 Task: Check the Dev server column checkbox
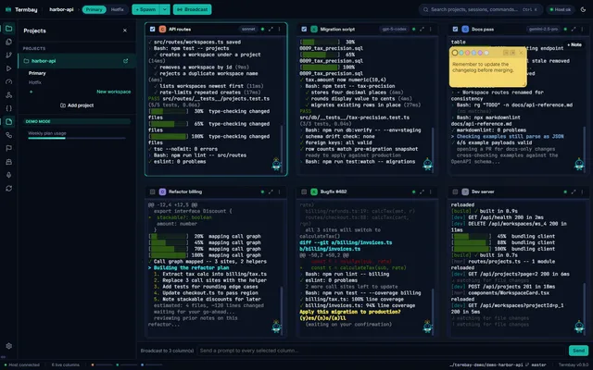[x=455, y=191]
